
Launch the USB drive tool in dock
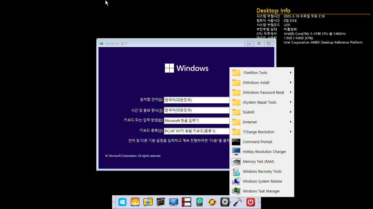(x=135, y=202)
